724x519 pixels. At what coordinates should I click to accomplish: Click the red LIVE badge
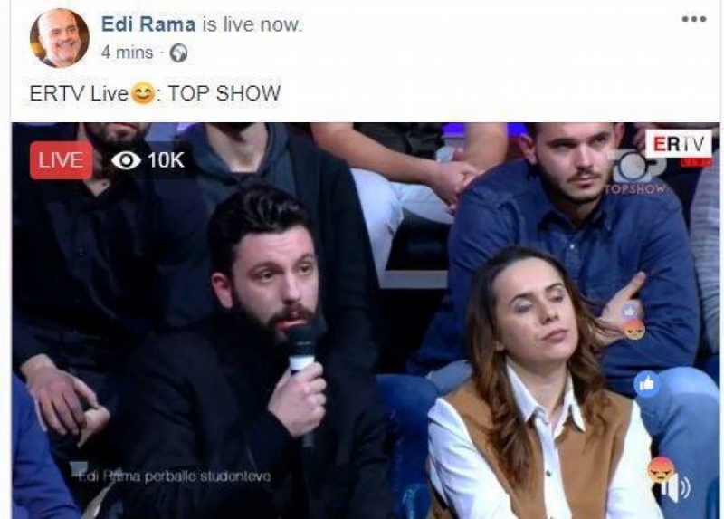61,160
